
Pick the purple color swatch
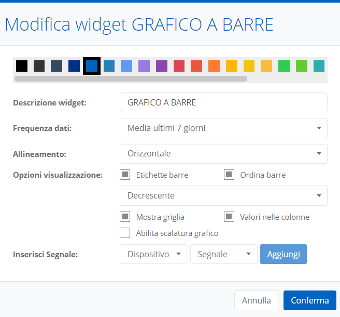(162, 66)
